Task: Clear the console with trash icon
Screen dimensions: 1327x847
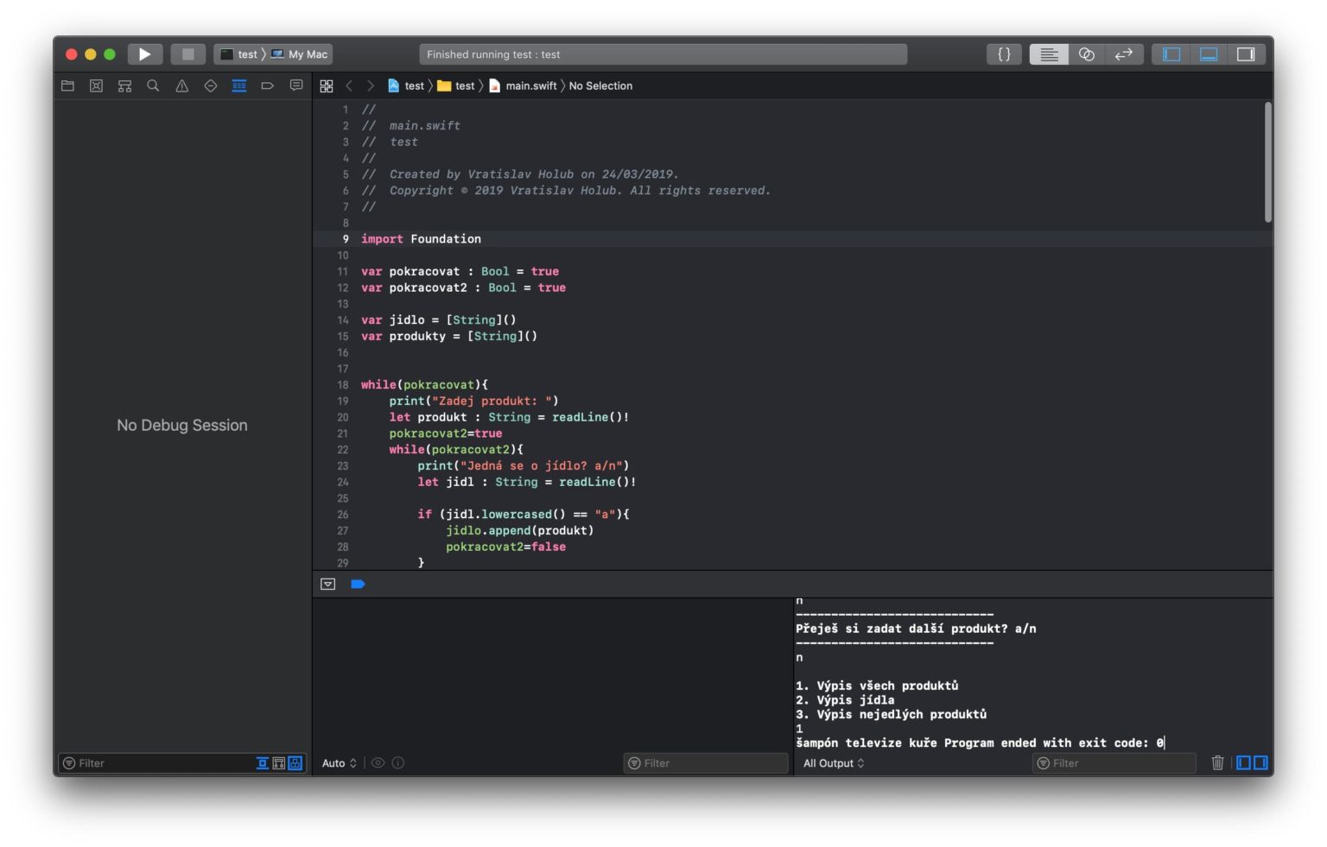Action: pyautogui.click(x=1217, y=763)
